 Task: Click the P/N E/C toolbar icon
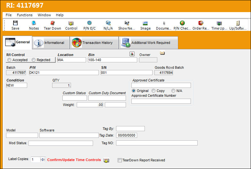coord(90,23)
